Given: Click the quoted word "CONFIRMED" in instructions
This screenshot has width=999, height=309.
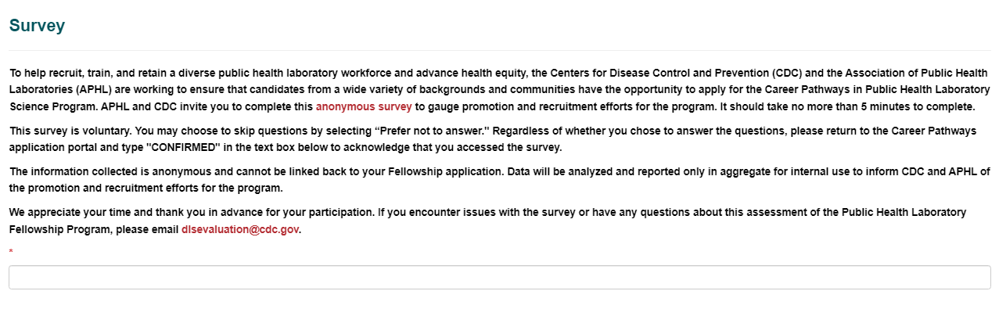Looking at the screenshot, I should (x=182, y=147).
